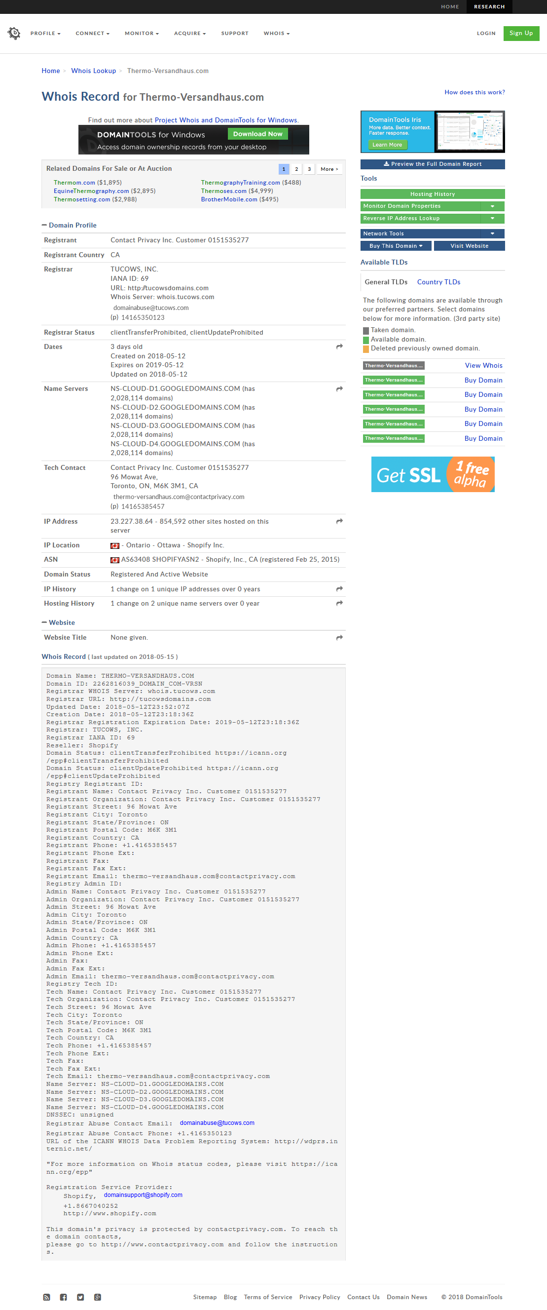Open the ACQUIRE dropdown menu
The height and width of the screenshot is (1310, 547).
(189, 34)
